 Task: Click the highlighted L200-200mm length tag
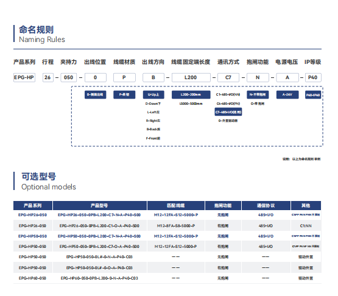click(x=191, y=94)
